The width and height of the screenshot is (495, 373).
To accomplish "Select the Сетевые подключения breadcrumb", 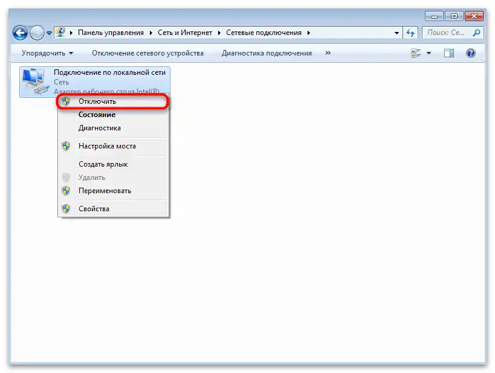I will [264, 33].
